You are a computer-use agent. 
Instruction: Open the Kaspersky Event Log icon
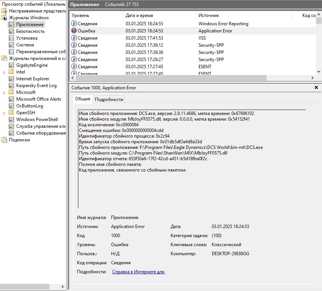pyautogui.click(x=11, y=86)
